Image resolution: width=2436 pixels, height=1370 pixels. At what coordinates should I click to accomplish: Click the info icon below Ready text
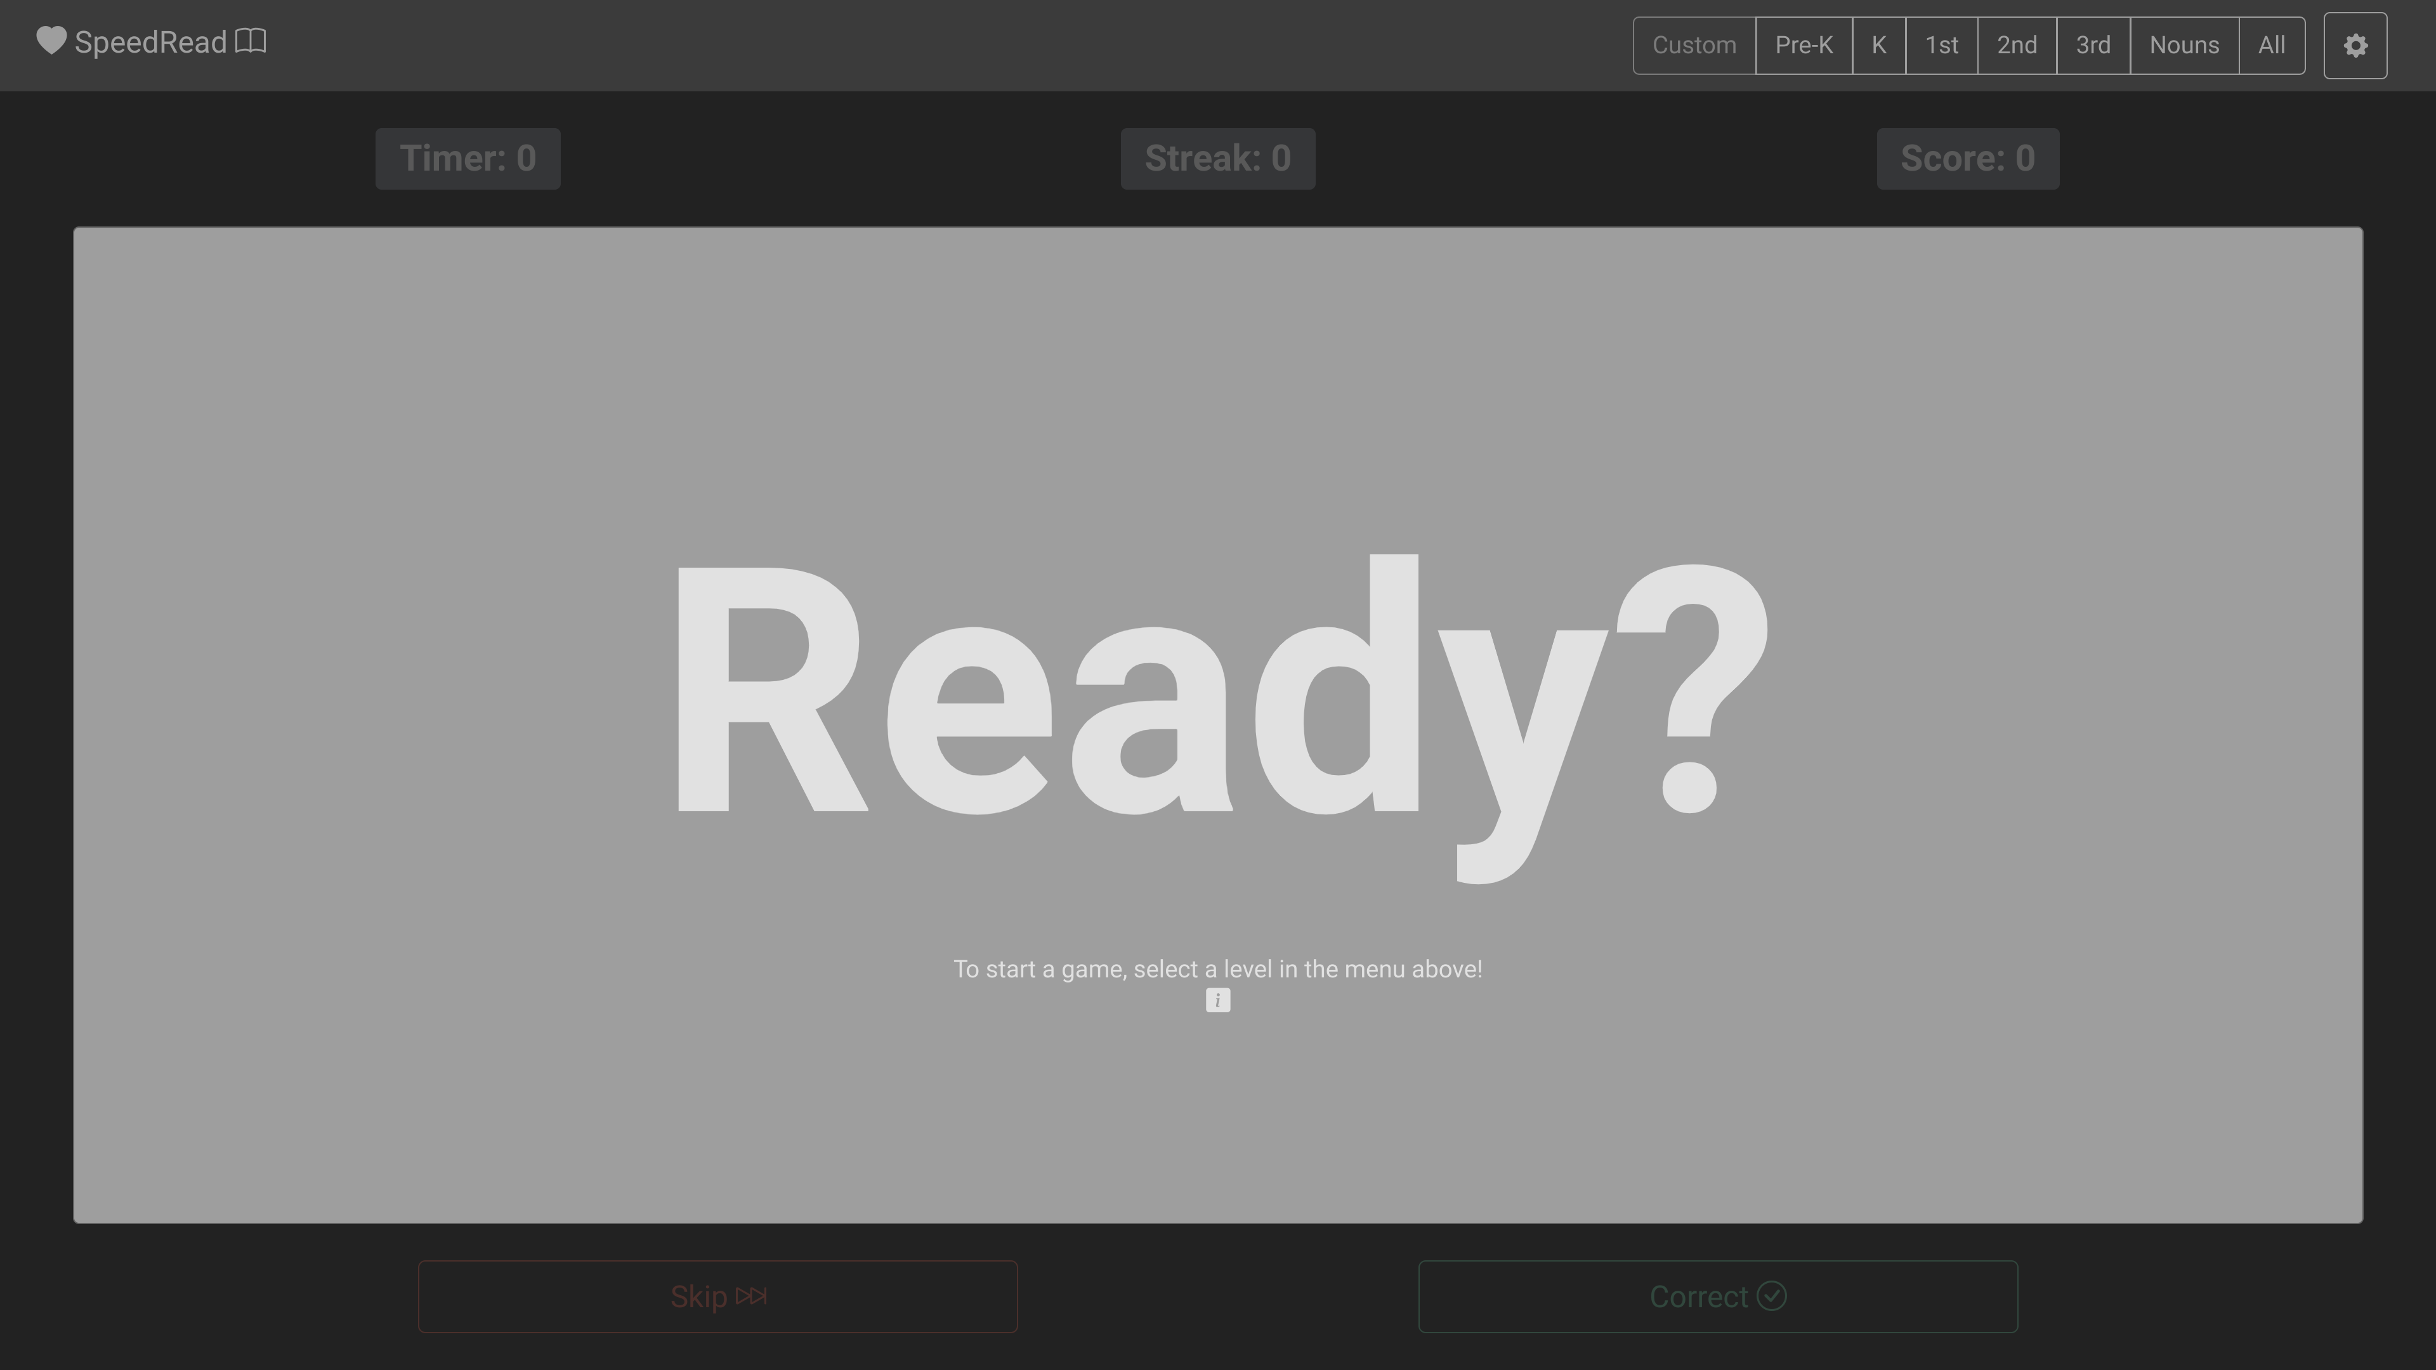click(x=1218, y=1000)
